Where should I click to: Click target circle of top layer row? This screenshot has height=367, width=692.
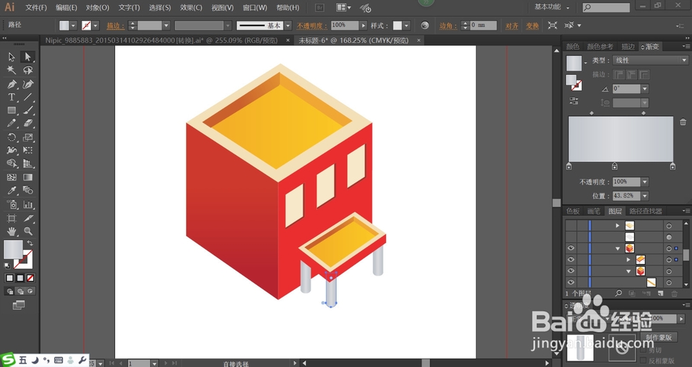tap(669, 226)
